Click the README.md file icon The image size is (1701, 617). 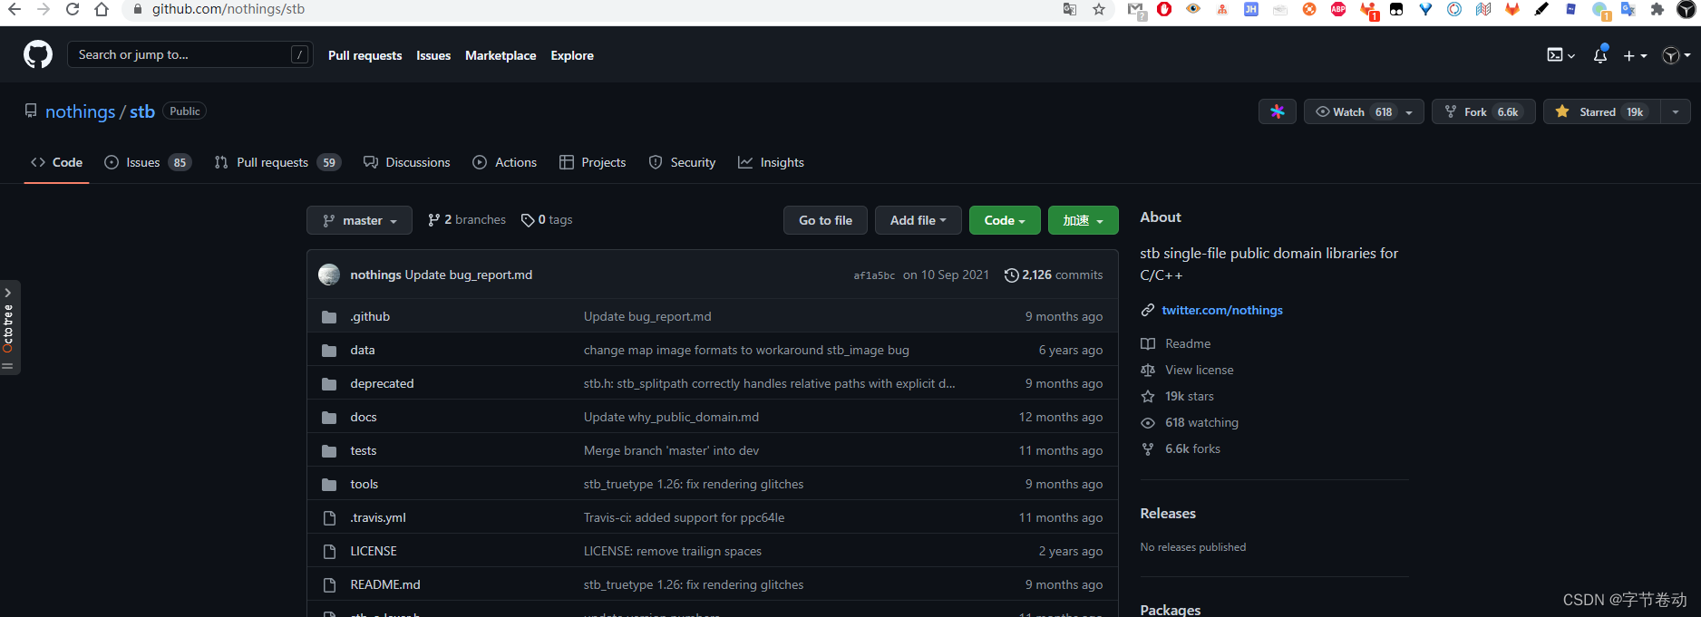(329, 584)
